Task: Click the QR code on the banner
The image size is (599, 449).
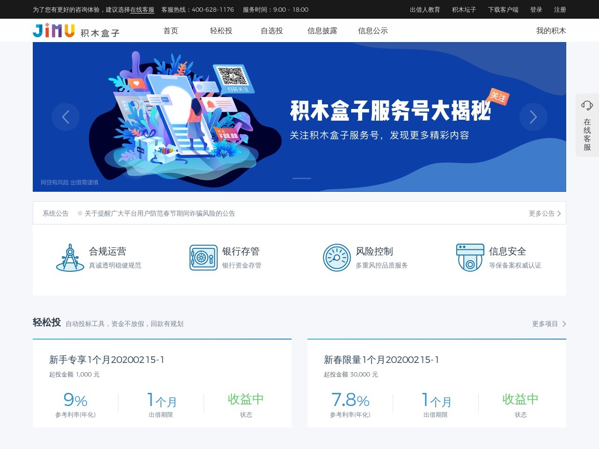Action: point(233,75)
